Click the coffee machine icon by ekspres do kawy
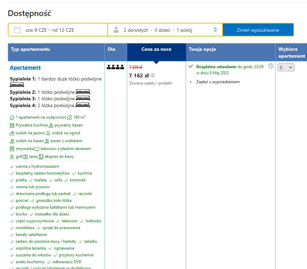This screenshot has height=269, width=307. pos(41,157)
